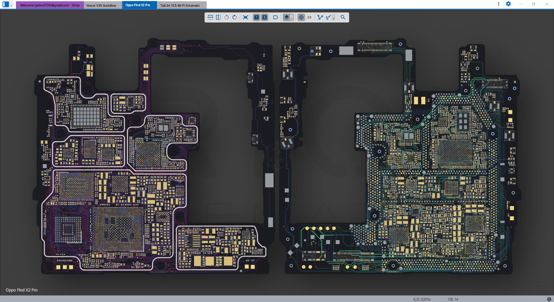
Task: Expand the route tool dropdown arrow
Action: 334,18
